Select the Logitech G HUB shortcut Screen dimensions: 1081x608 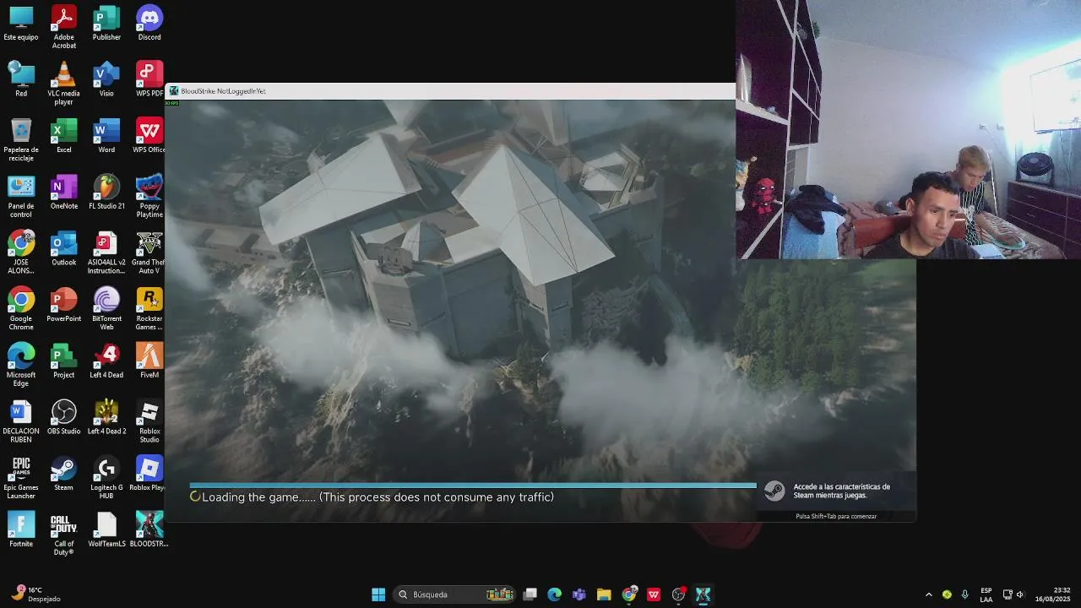106,478
